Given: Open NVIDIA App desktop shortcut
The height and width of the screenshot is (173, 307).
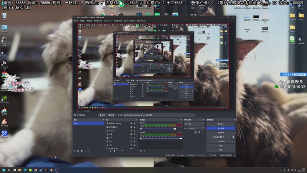Looking at the screenshot, I should tap(4, 99).
